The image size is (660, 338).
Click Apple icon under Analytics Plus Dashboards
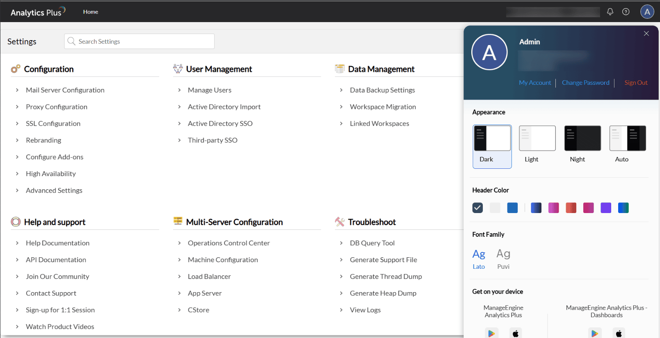point(619,333)
